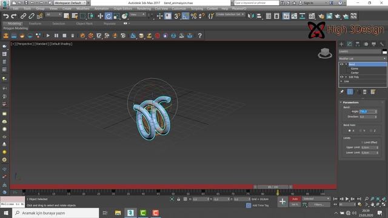Click the ViewCube in the viewport
The width and height of the screenshot is (388, 218).
(325, 53)
